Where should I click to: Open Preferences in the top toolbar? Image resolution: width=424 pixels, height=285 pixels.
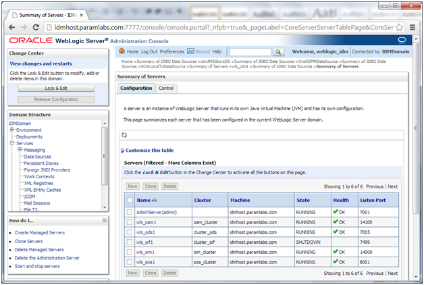tap(171, 51)
